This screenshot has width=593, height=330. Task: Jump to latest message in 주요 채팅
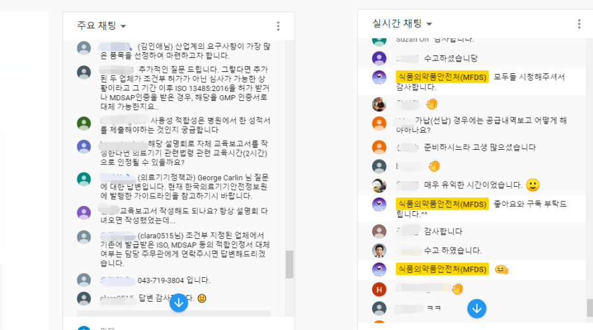tap(179, 303)
